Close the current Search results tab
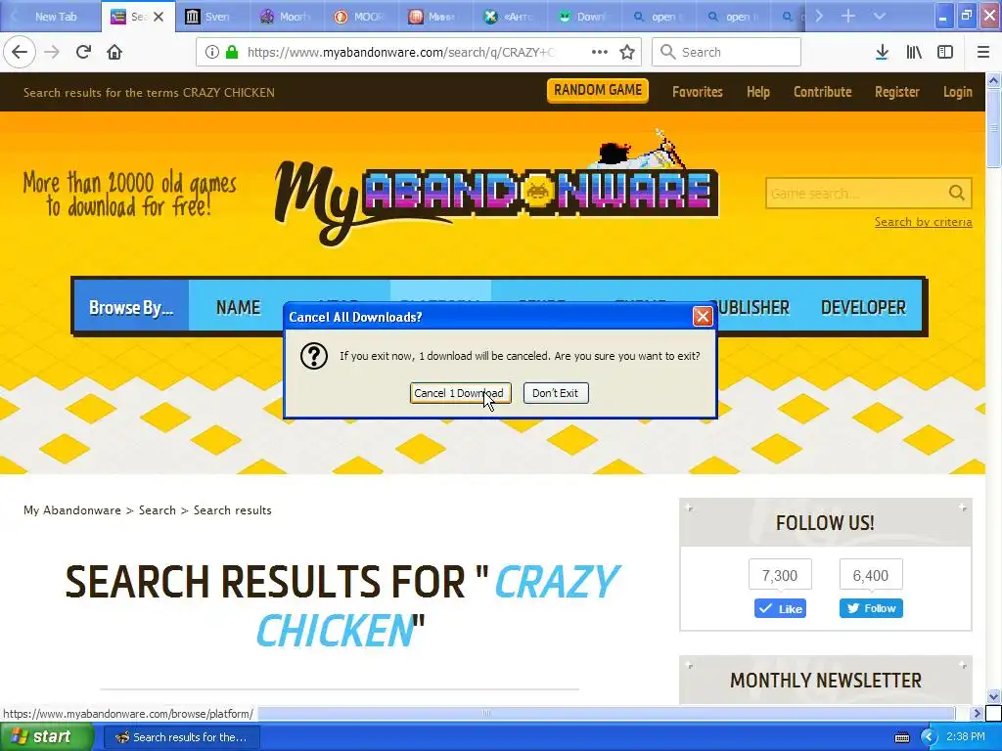The height and width of the screenshot is (751, 1002). click(x=159, y=17)
